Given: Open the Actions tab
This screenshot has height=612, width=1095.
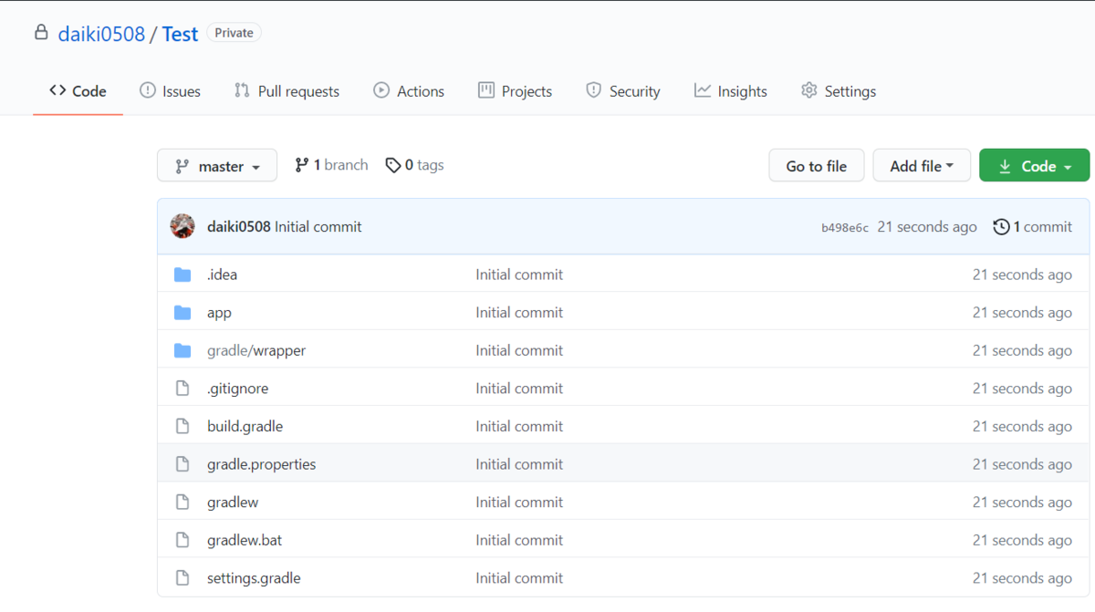Looking at the screenshot, I should pos(409,91).
